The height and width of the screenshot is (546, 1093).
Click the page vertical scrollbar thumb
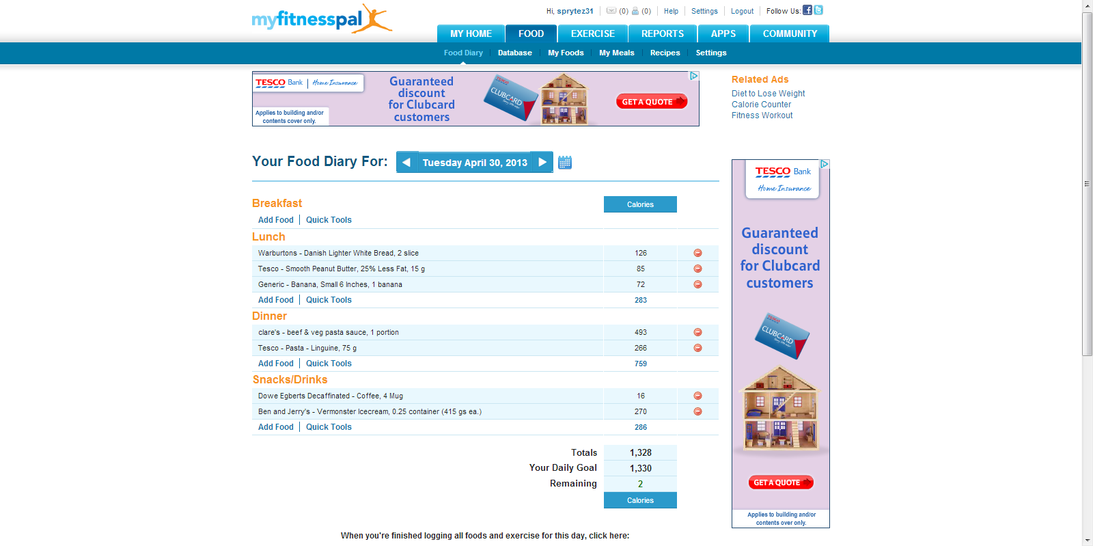[x=1087, y=184]
